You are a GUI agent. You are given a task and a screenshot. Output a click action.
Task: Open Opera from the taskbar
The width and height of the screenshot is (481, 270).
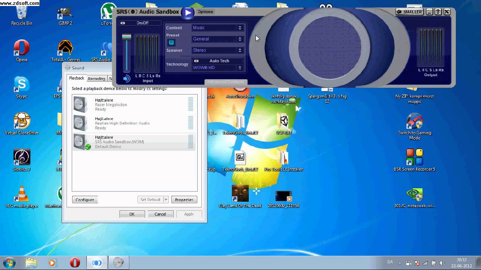75,263
